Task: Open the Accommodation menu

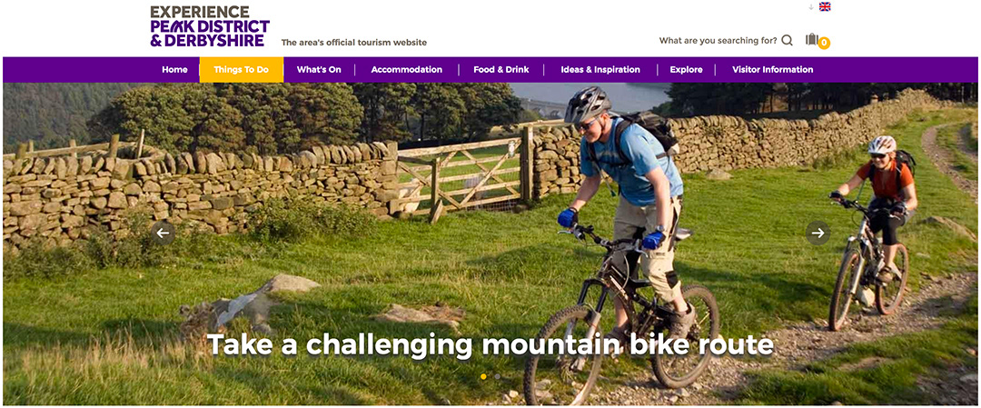Action: click(407, 69)
